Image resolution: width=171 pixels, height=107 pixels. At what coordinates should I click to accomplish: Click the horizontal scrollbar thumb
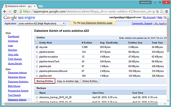click(81, 104)
